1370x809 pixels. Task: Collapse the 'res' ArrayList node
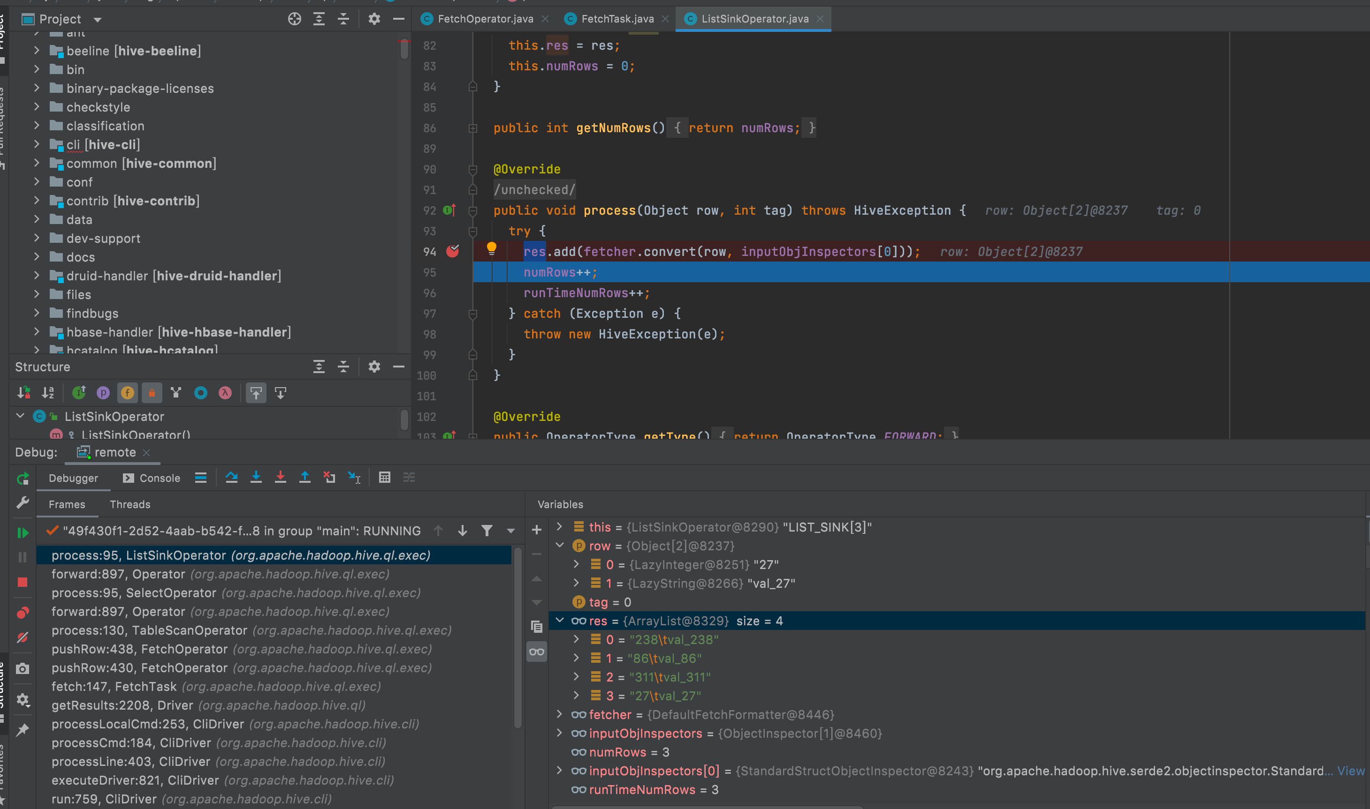559,620
